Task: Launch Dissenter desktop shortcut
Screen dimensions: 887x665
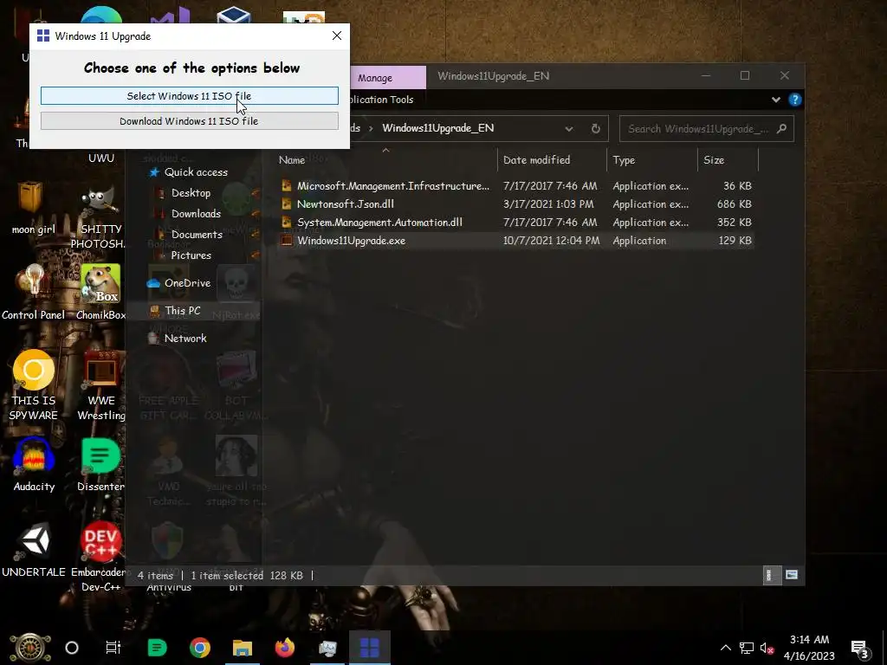Action: point(100,465)
